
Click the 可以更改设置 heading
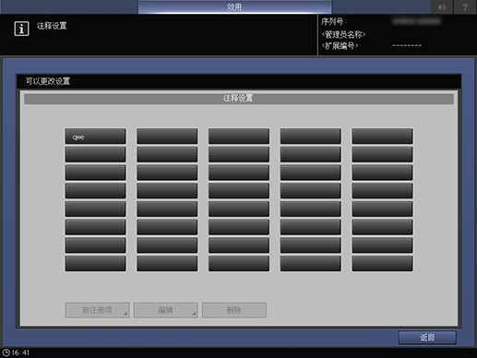(48, 81)
